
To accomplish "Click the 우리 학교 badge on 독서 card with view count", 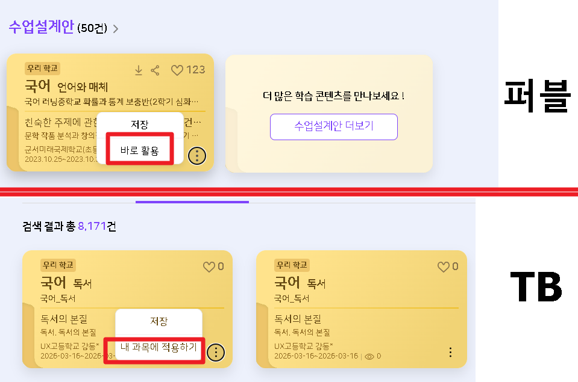I will [x=292, y=265].
